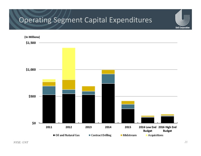Screen dimensions: 201x156
Task: Click the 2016 High End Budget label
Action: 167,129
